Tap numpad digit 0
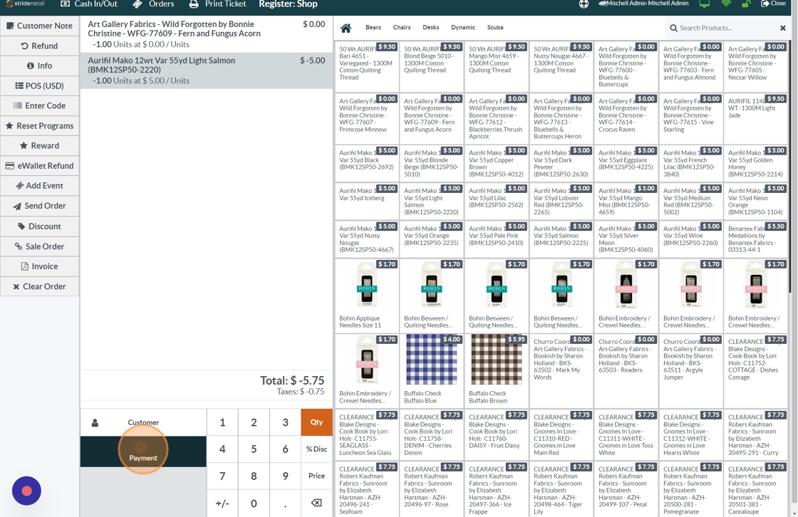The image size is (798, 517). click(x=254, y=503)
